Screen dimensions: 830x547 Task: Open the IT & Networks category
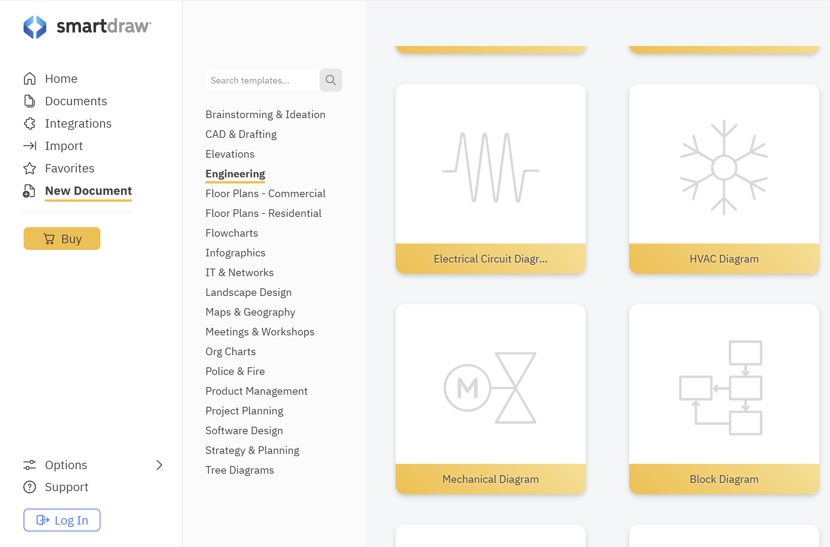click(x=240, y=272)
